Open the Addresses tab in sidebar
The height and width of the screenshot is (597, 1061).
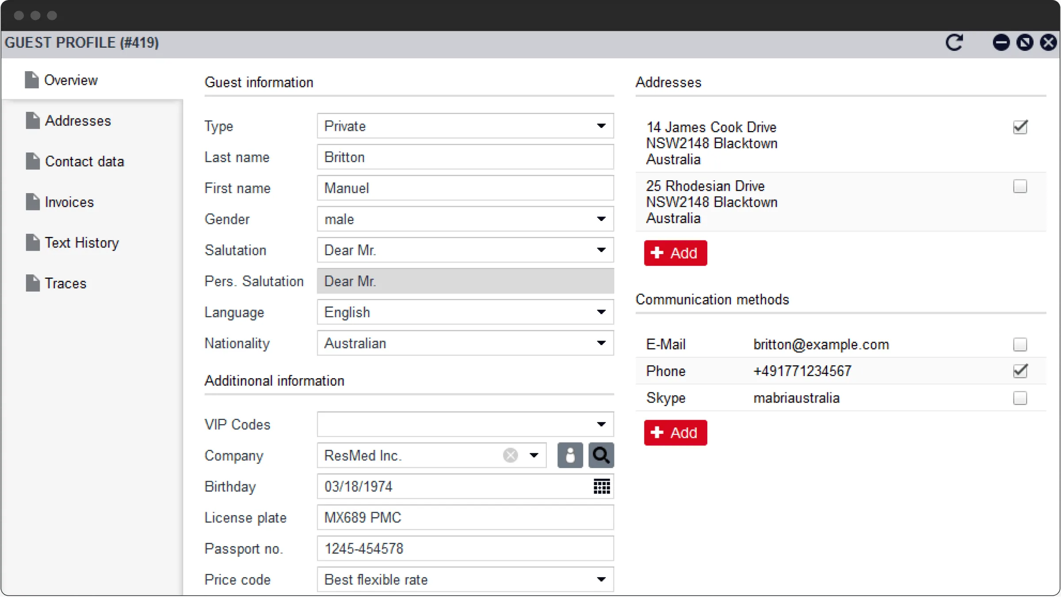pyautogui.click(x=77, y=121)
